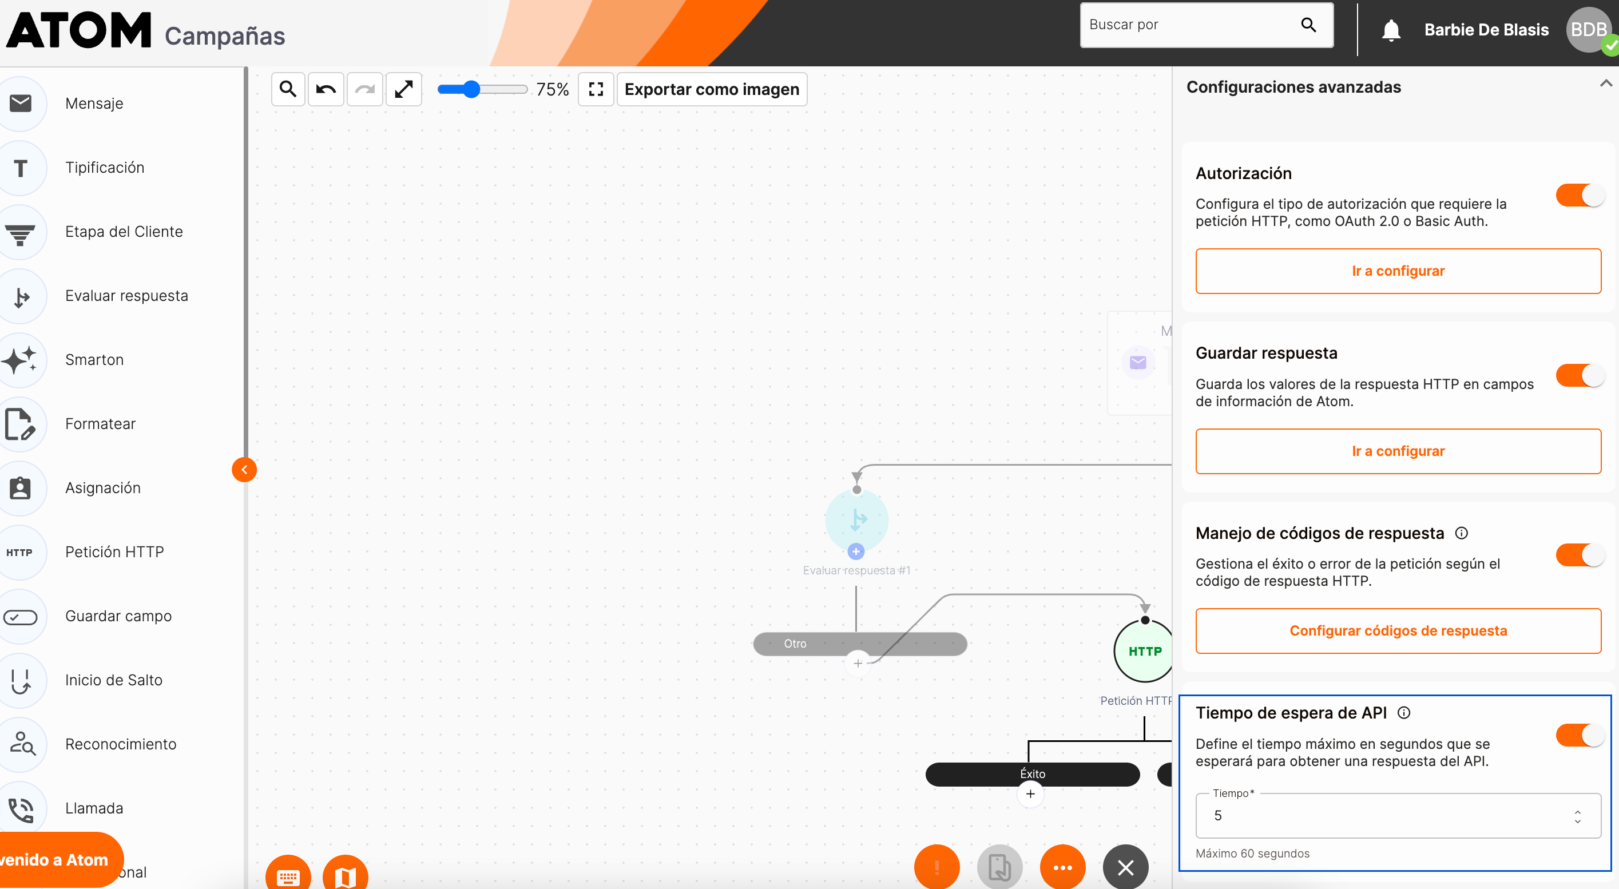Open notifications bell icon

coord(1390,30)
